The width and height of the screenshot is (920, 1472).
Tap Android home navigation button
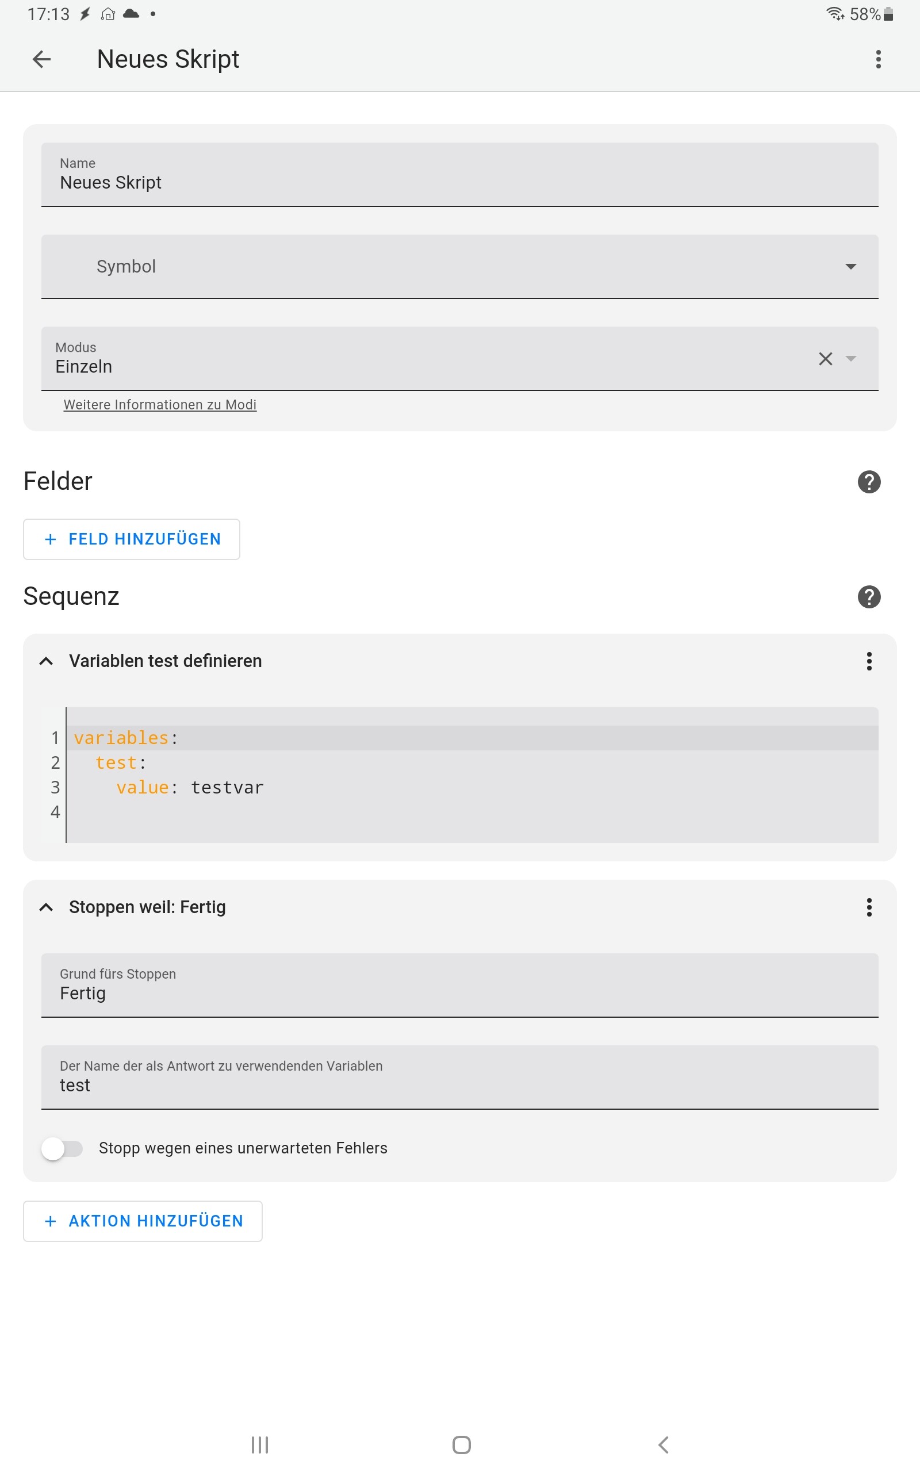(x=461, y=1444)
